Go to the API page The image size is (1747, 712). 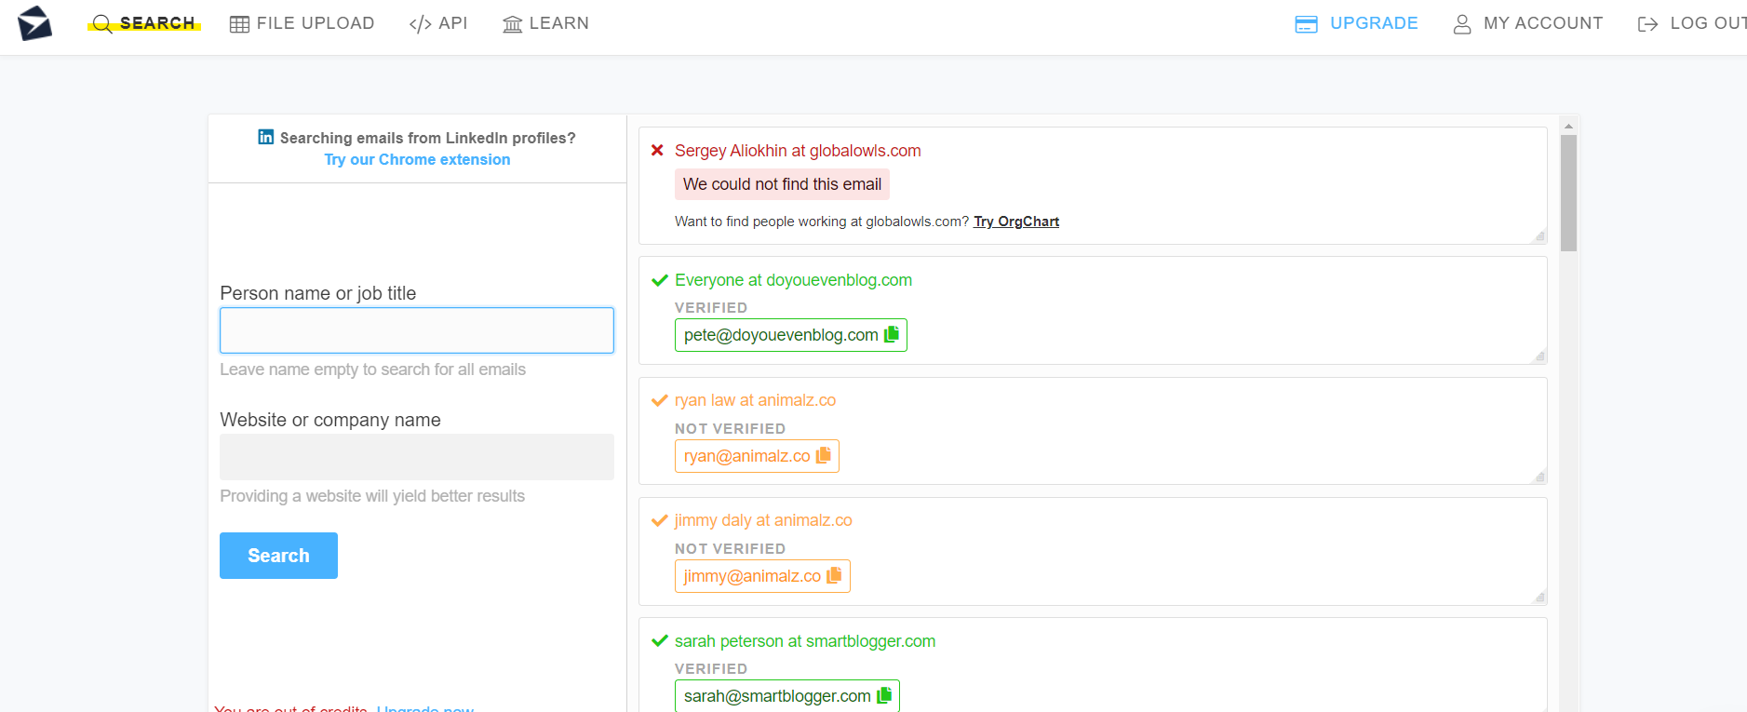pos(438,23)
